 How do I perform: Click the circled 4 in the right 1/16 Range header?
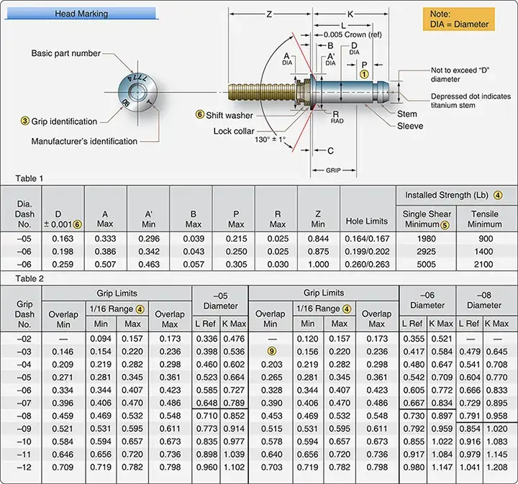[x=347, y=309]
